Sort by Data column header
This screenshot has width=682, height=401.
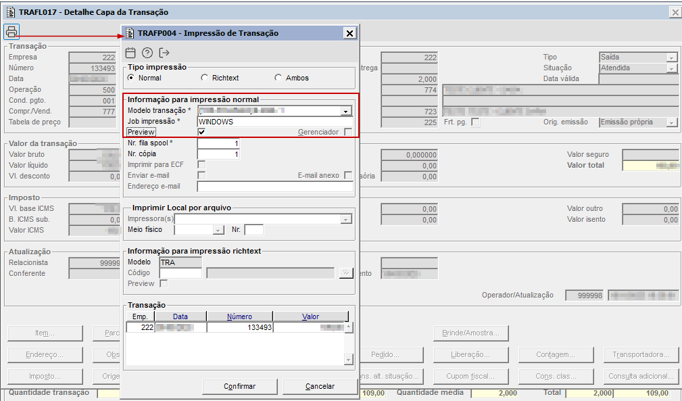180,316
